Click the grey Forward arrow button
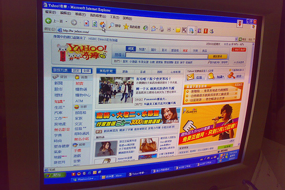 (74, 22)
